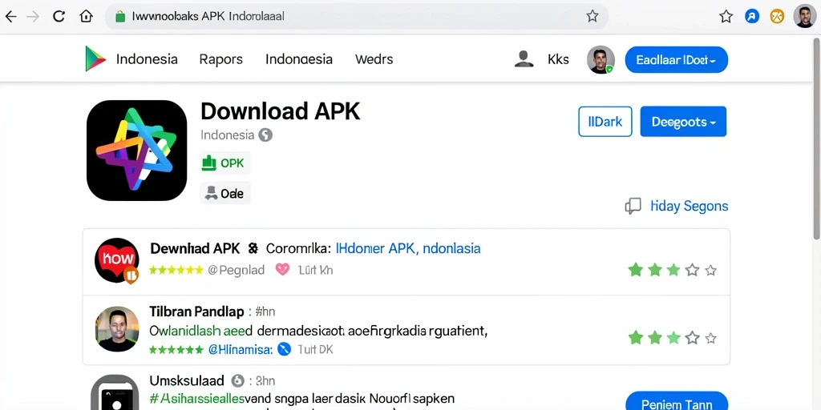Click the Dewnhad APK review title

click(x=195, y=248)
